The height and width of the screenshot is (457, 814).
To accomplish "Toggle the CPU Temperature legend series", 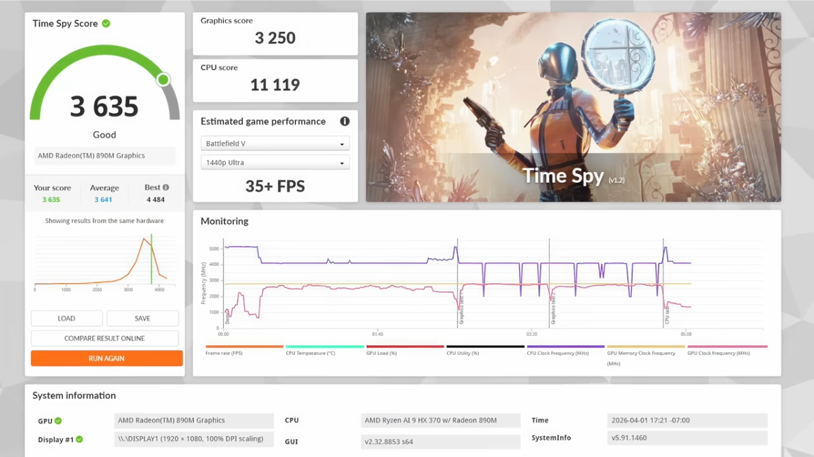I will pyautogui.click(x=324, y=350).
